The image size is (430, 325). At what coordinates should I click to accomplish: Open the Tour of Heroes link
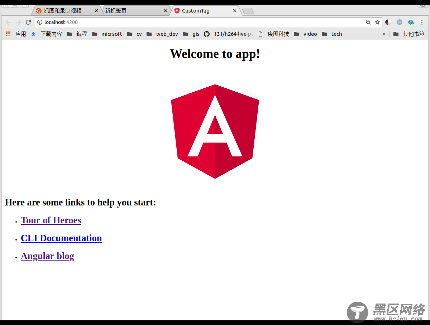(x=51, y=220)
